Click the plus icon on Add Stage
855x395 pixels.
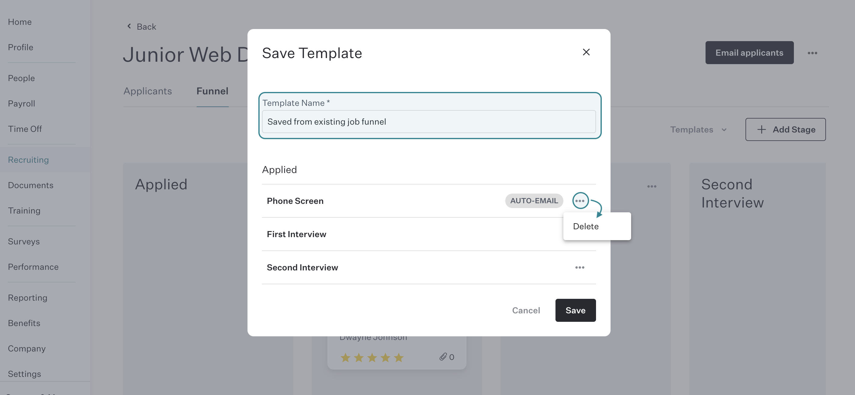(x=762, y=129)
